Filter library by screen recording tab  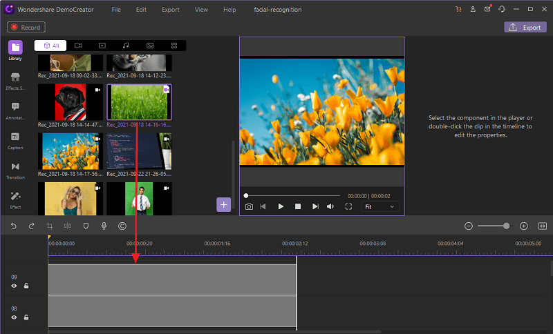pyautogui.click(x=102, y=46)
